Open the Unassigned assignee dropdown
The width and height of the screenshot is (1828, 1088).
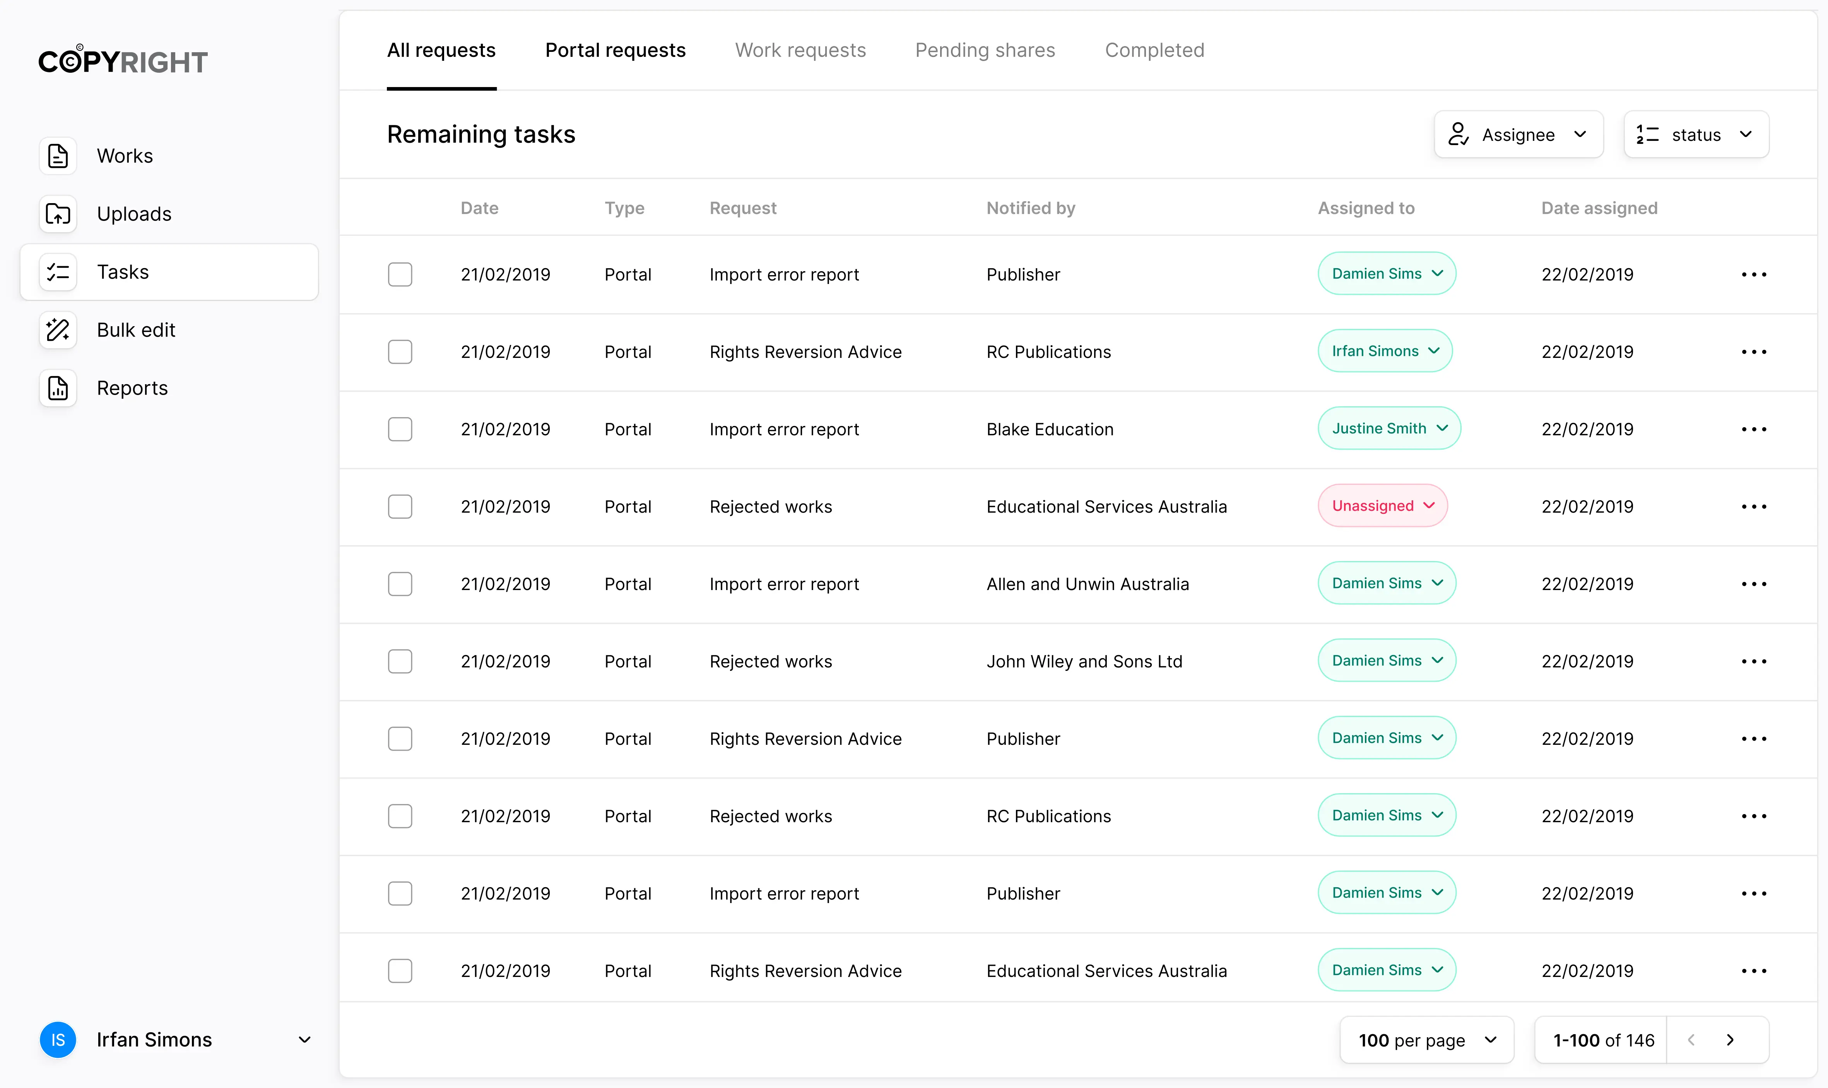1382,506
